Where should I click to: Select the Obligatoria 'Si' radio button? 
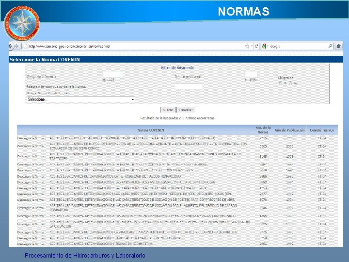[281, 83]
